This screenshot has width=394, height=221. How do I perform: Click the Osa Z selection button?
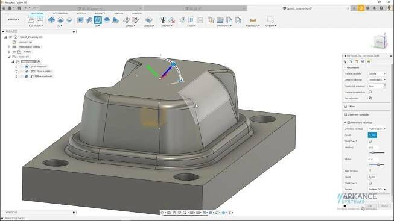(x=372, y=135)
